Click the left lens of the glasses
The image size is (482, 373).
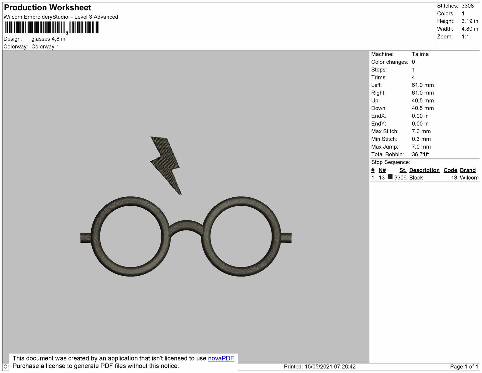pyautogui.click(x=131, y=236)
